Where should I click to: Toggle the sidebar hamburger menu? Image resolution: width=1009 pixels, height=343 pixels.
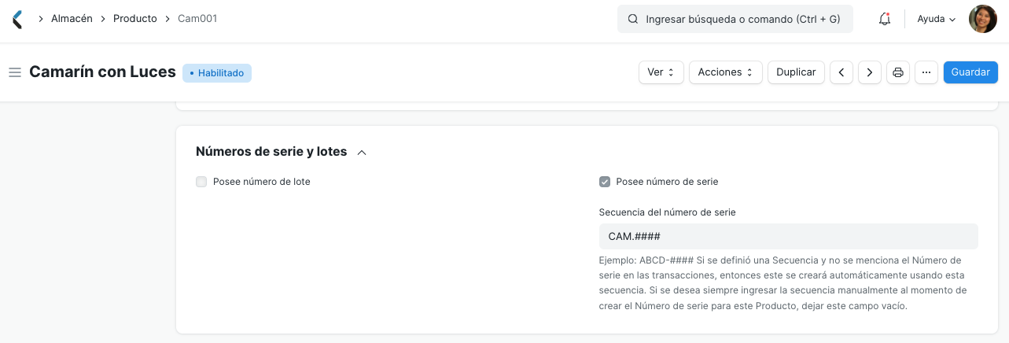(14, 72)
